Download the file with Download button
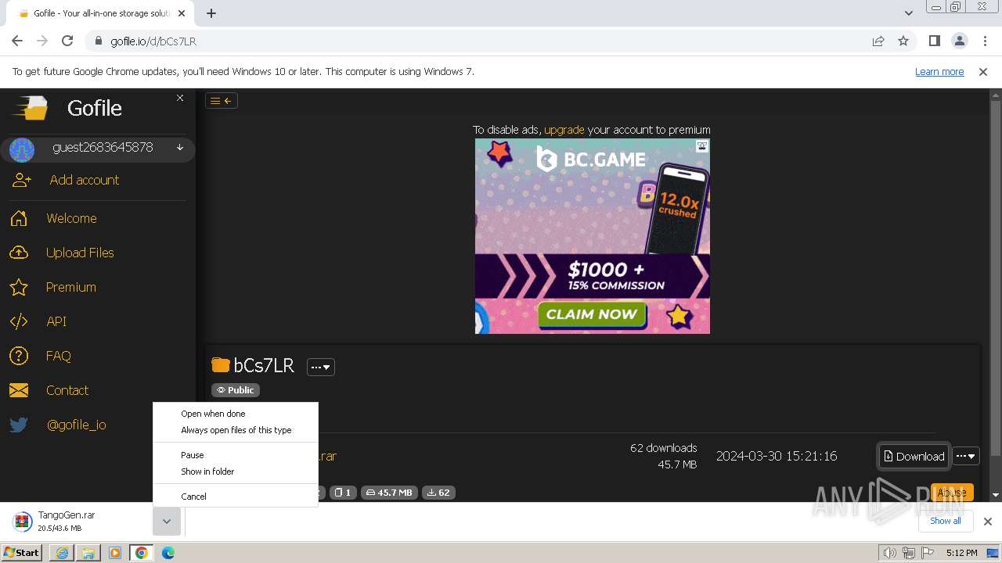This screenshot has width=1002, height=563. pos(914,457)
